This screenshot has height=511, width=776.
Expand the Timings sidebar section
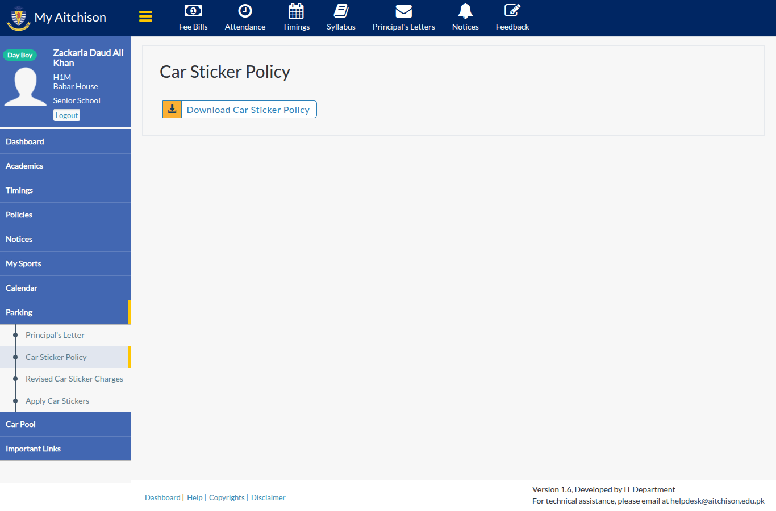(65, 190)
